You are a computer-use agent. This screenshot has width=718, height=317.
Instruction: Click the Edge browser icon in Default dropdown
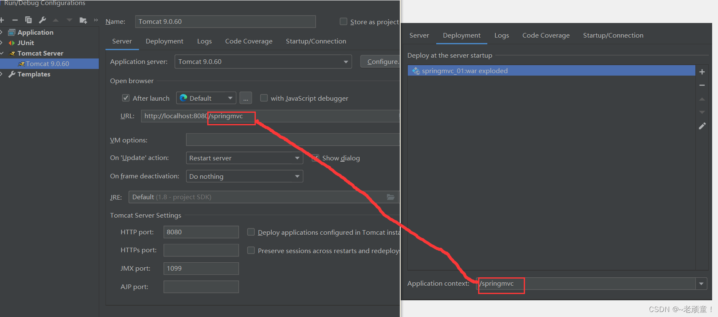[x=183, y=98]
